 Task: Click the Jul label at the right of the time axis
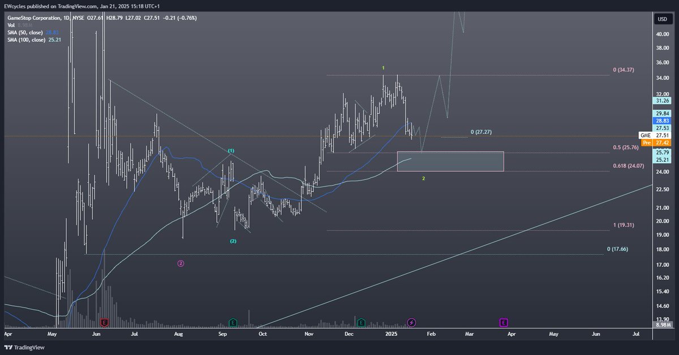click(636, 334)
